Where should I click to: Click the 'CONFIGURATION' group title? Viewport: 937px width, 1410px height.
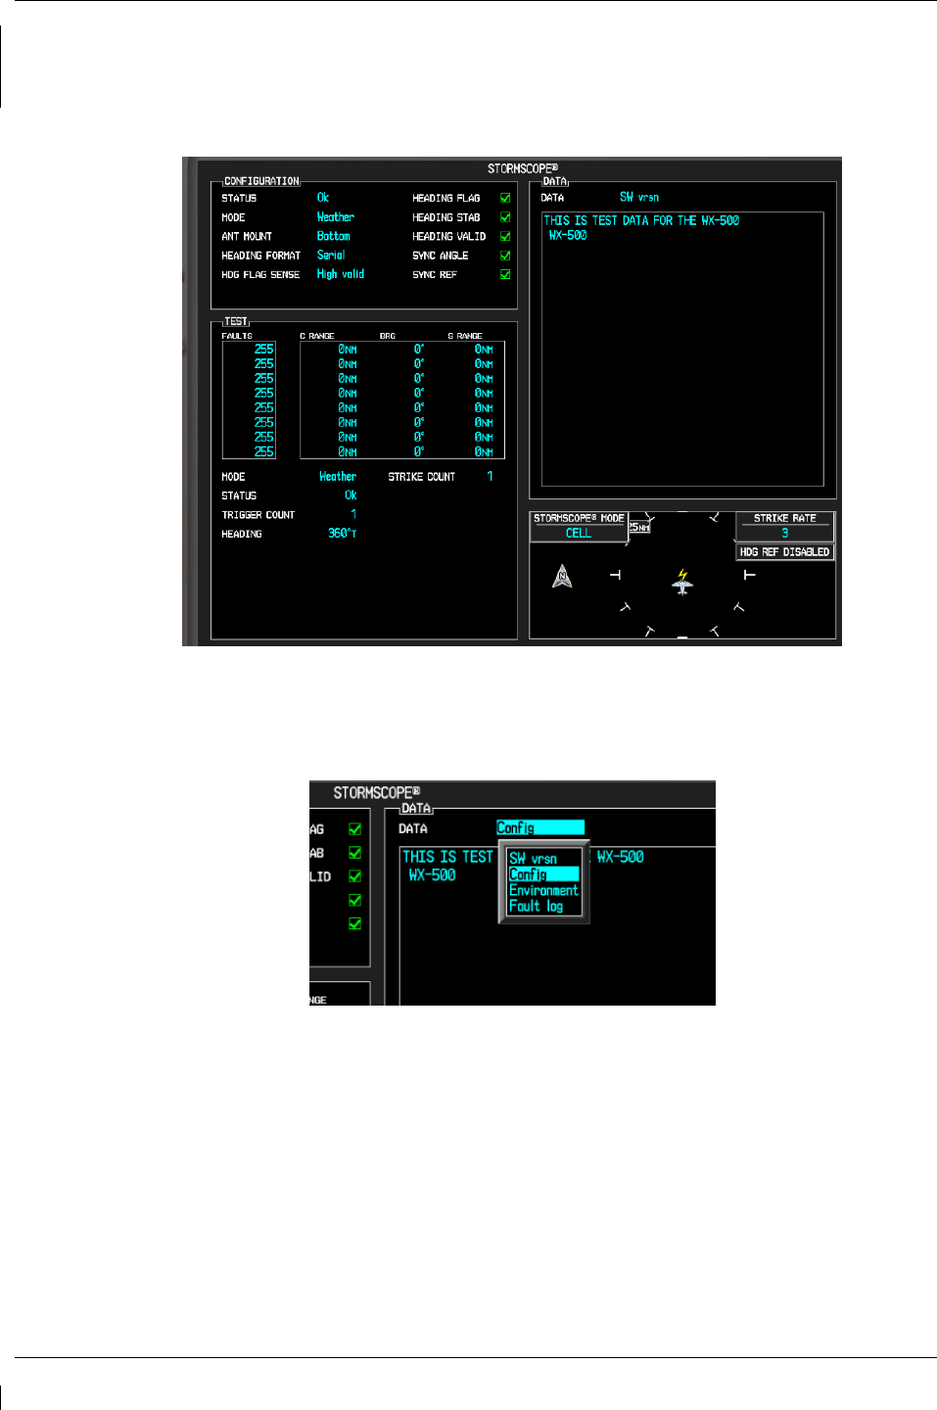(261, 181)
